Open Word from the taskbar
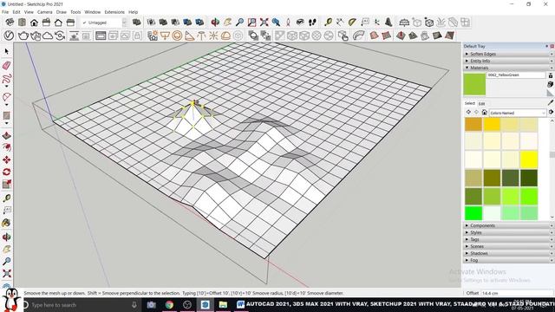Viewport: 555px width, 312px height. coord(240,304)
